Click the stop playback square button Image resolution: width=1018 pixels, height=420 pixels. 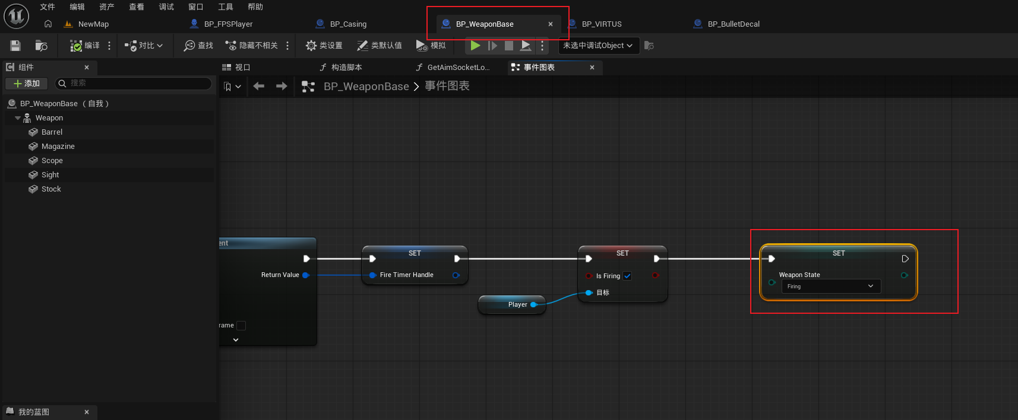tap(509, 46)
